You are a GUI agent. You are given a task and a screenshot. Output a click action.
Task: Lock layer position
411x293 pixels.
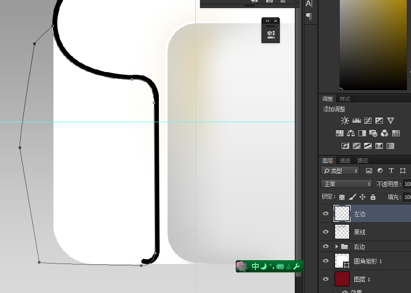point(363,197)
